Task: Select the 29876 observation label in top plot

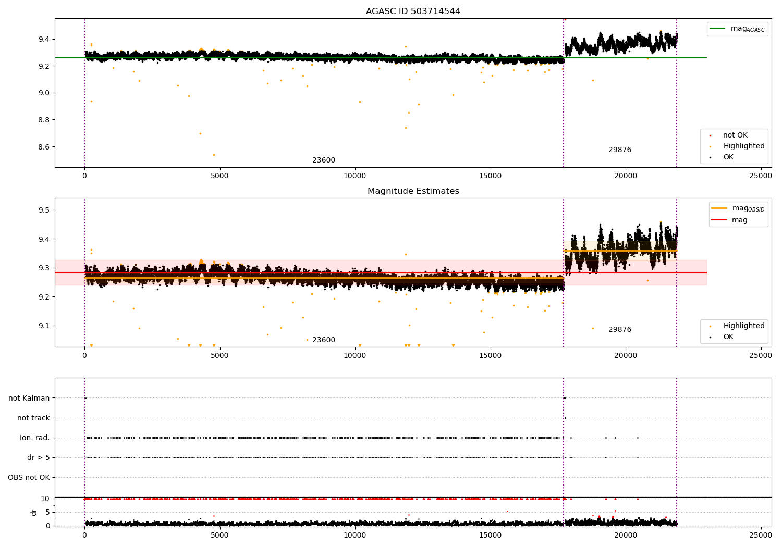Action: 619,150
